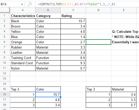Click the Training Cord cell
The image size is (139, 110).
pyautogui.click(x=23, y=58)
